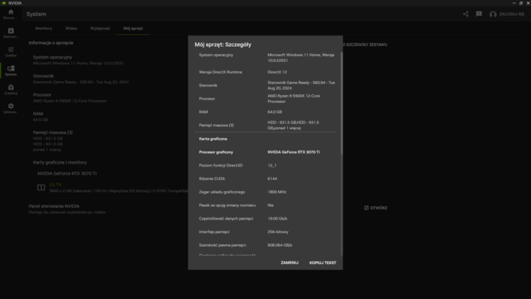Click the '256-bitowy' interface value

(277, 232)
